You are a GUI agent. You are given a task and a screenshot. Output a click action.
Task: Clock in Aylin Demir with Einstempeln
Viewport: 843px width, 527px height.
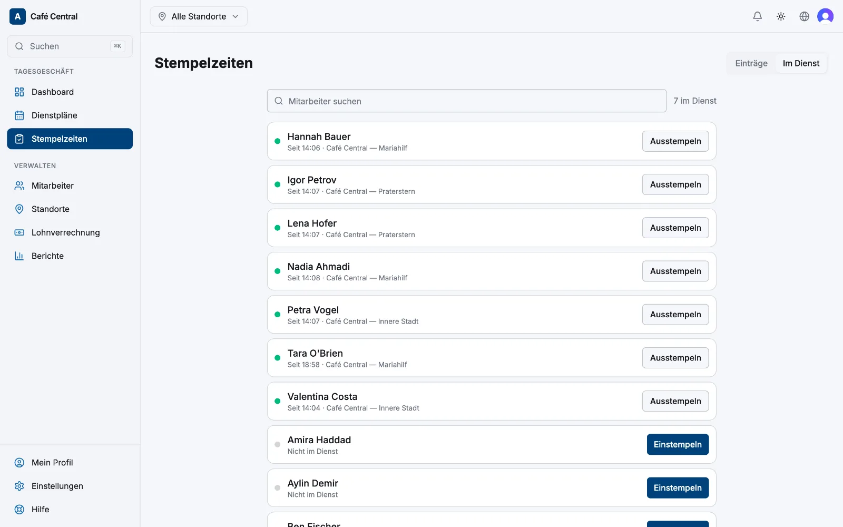tap(678, 488)
